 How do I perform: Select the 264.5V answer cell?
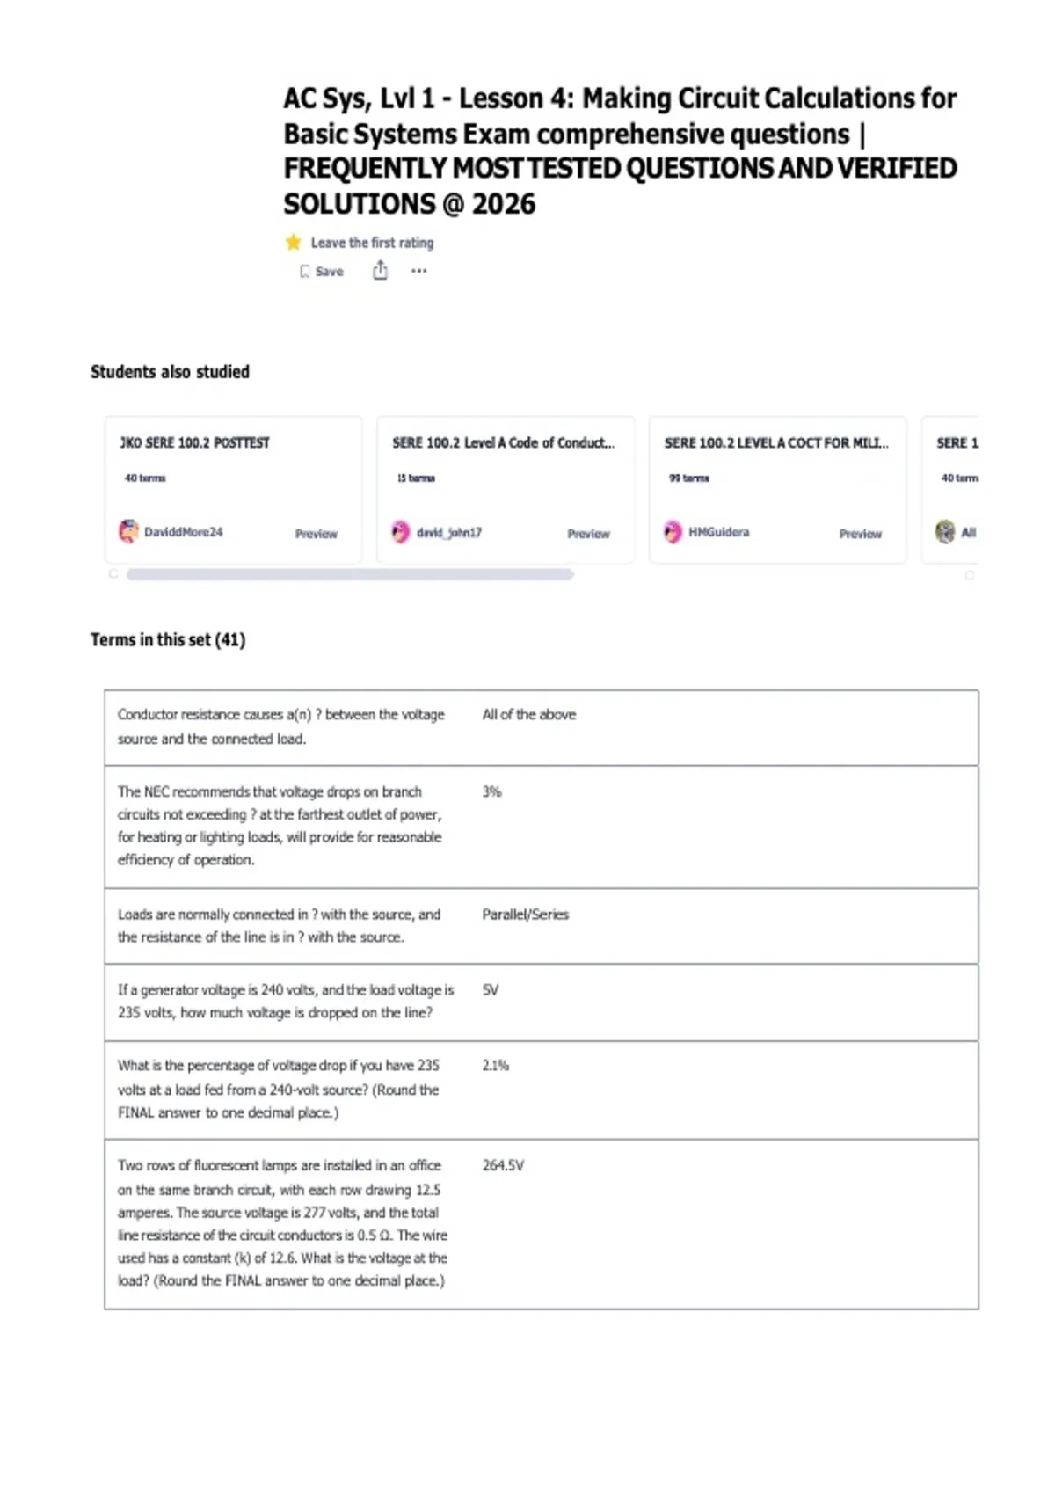tap(503, 1165)
